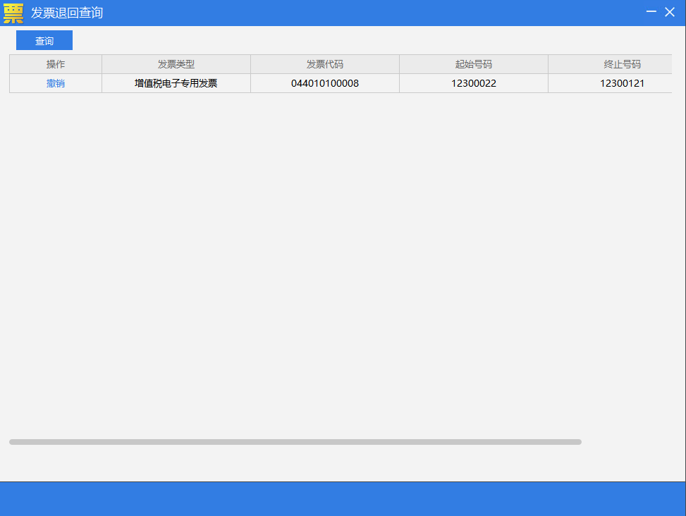Select starting number 12300022 cell
This screenshot has height=516, width=686.
tap(473, 83)
